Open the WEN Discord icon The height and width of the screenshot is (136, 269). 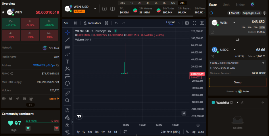(x=24, y=99)
